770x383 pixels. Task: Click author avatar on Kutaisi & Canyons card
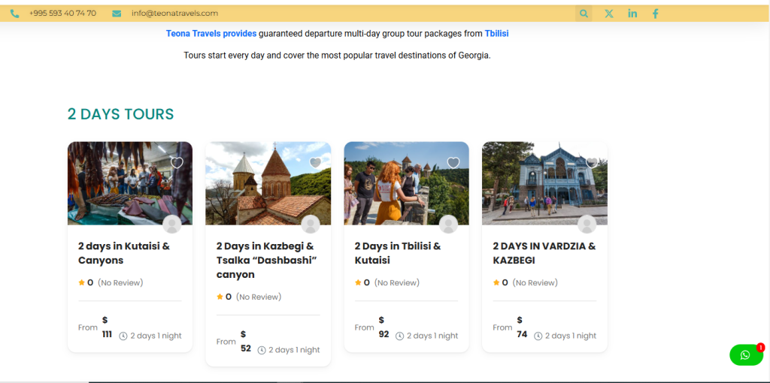172,224
